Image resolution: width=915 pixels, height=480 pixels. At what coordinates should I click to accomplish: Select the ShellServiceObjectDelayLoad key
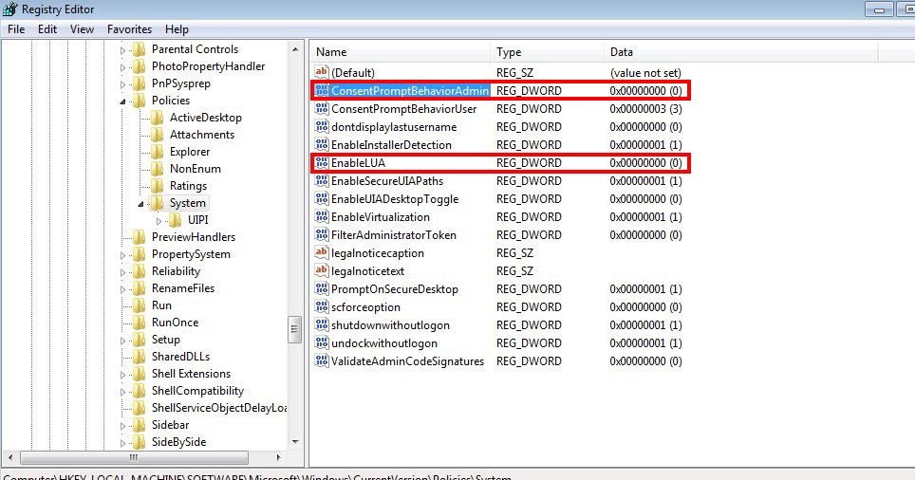219,408
